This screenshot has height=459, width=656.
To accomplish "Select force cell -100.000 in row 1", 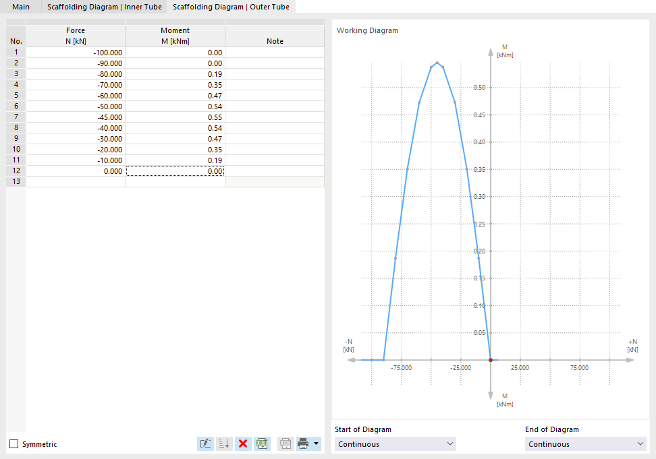I will [76, 53].
